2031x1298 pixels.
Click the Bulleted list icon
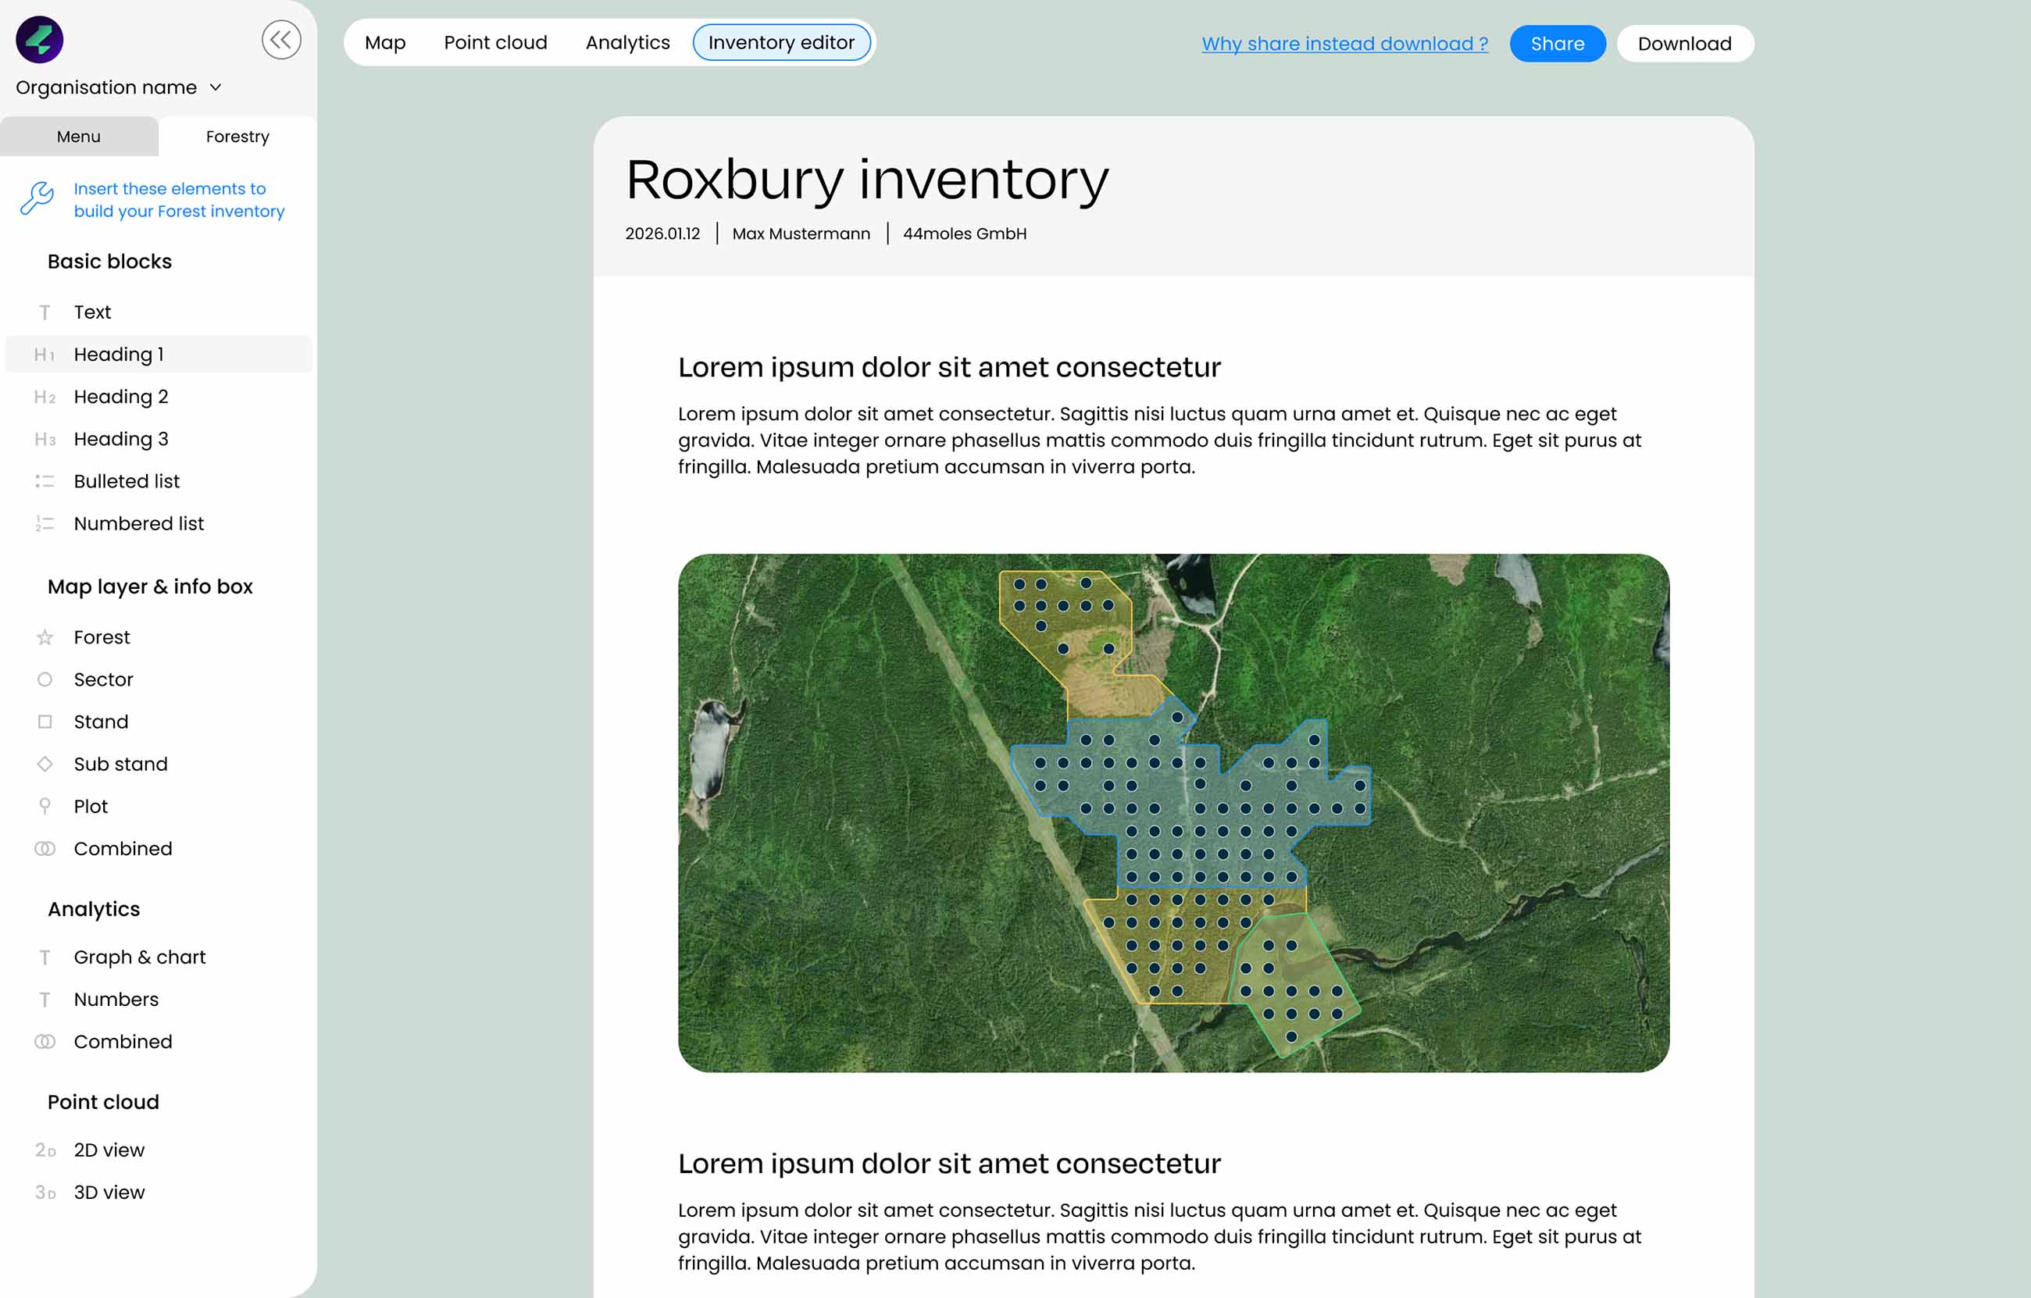pos(45,482)
